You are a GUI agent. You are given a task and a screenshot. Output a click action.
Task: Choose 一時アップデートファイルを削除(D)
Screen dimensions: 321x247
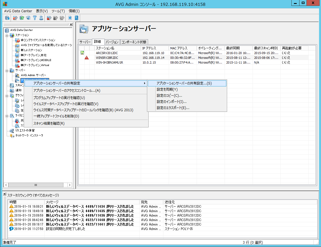tap(86, 116)
